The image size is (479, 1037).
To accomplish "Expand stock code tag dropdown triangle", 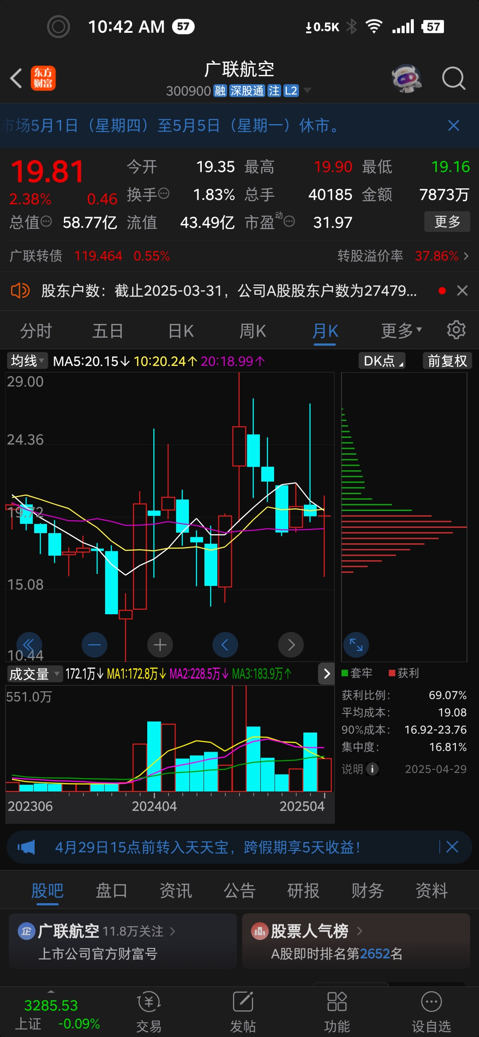I will coord(307,90).
